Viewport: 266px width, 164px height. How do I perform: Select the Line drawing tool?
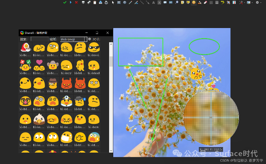click(x=142, y=2)
